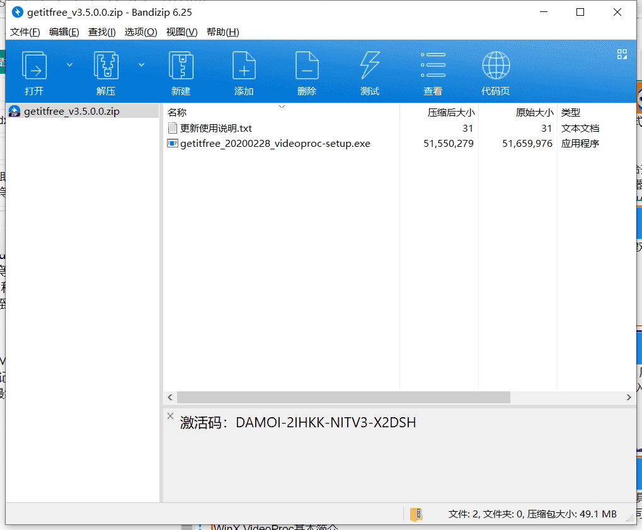The width and height of the screenshot is (642, 530).
Task: Expand the Open button dropdown arrow
Action: coord(69,65)
